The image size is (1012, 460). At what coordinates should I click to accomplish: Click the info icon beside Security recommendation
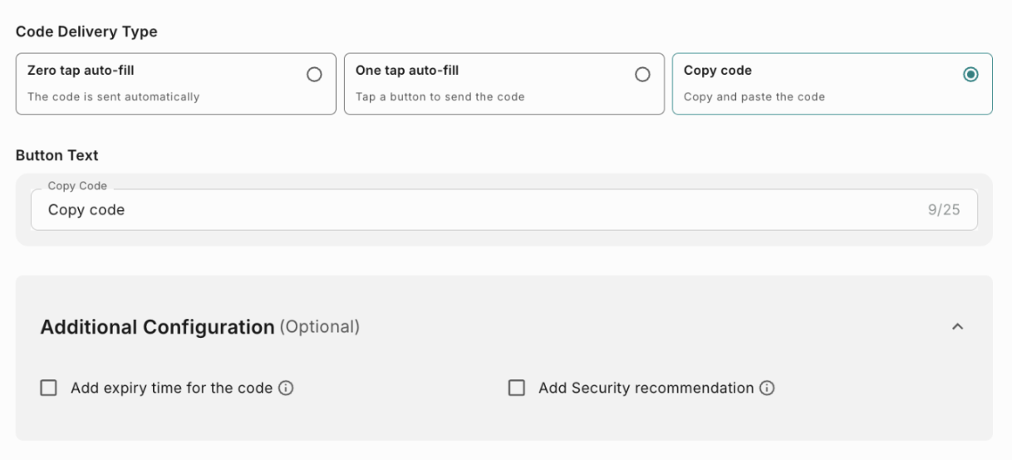pyautogui.click(x=768, y=388)
